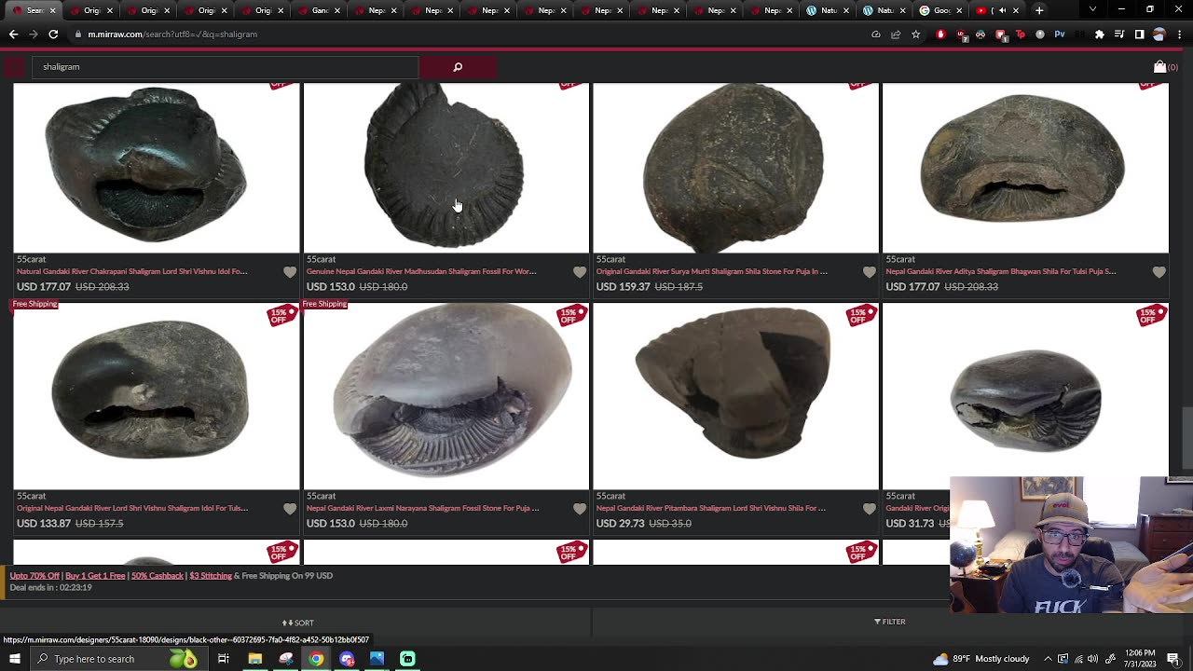Open the Genuine Nepal Madhusudan Shaligram listing
This screenshot has width=1193, height=671.
[421, 271]
